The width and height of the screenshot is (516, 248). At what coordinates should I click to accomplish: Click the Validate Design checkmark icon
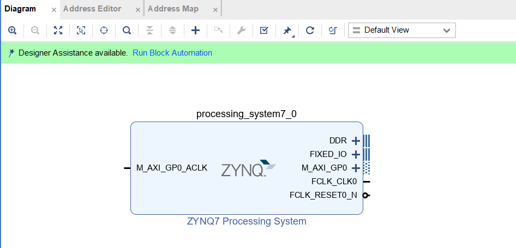pos(264,31)
